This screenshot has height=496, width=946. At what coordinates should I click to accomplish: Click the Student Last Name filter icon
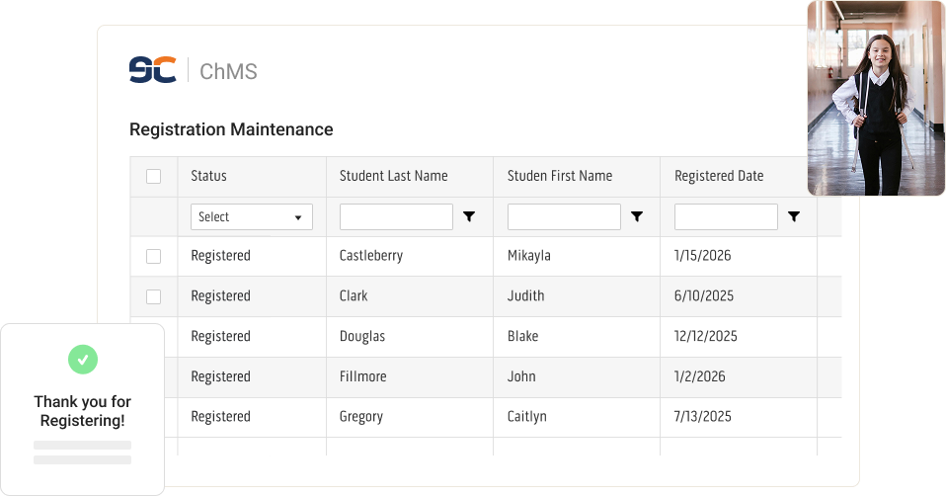point(469,216)
